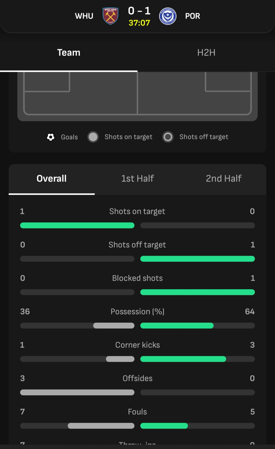Open the 1st Half stats tab
The height and width of the screenshot is (449, 275).
137,178
